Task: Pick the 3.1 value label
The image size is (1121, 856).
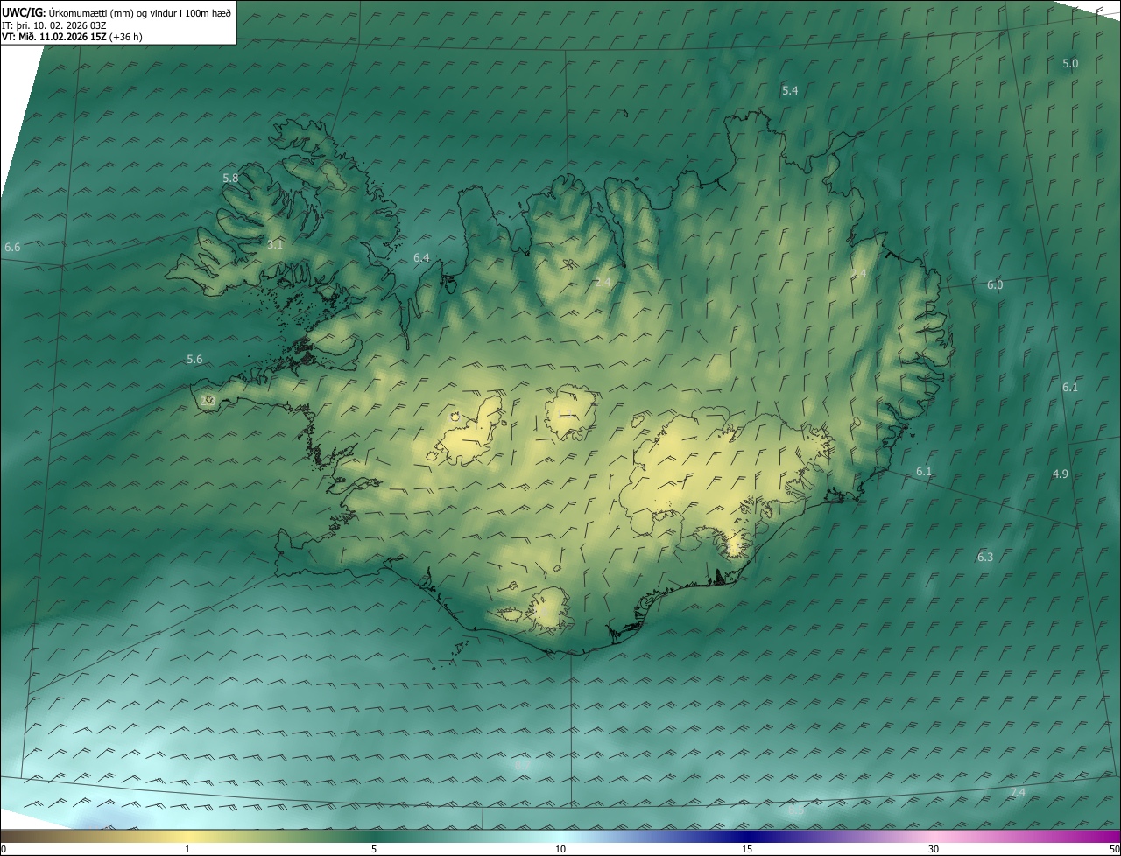Action: point(275,245)
